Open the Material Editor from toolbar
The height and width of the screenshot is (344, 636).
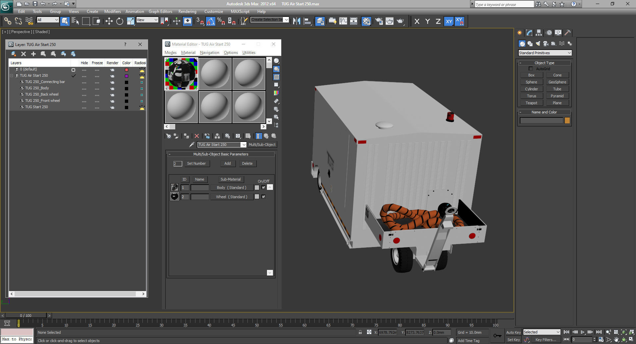366,21
